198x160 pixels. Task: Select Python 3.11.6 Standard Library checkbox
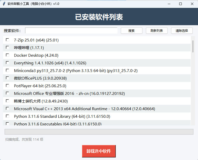pos(8,116)
